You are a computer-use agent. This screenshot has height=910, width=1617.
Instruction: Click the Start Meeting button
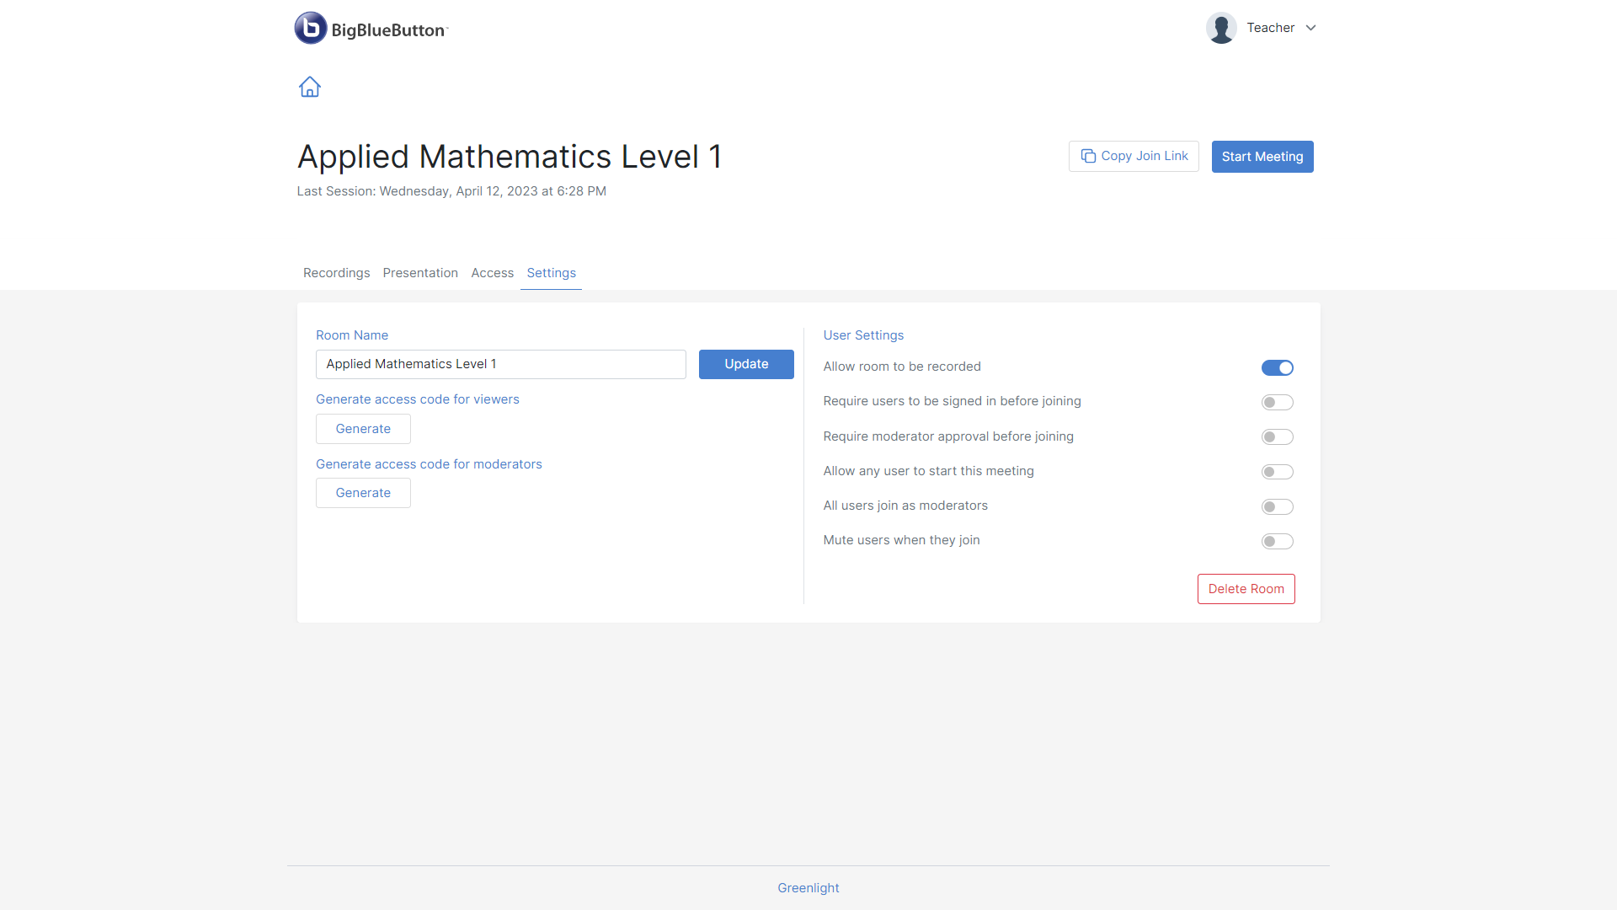1262,156
